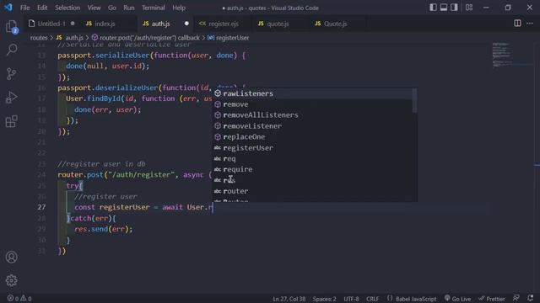Choose removeAllListeners suggestion
Screen dimensions: 540x303
tap(312, 115)
